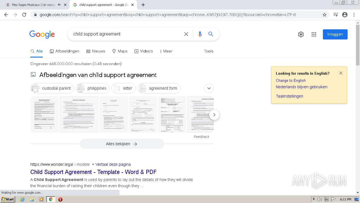Click the Afbeeldingen van child support agreement heading
This screenshot has height=203, width=360.
click(x=98, y=75)
